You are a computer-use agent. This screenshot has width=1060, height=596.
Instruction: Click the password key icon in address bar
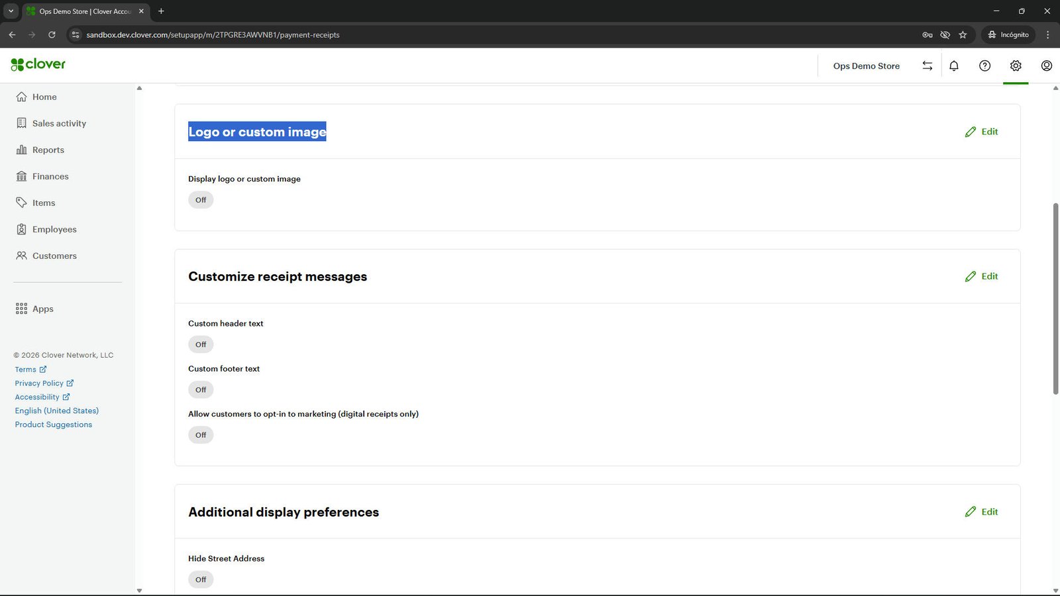tap(927, 34)
